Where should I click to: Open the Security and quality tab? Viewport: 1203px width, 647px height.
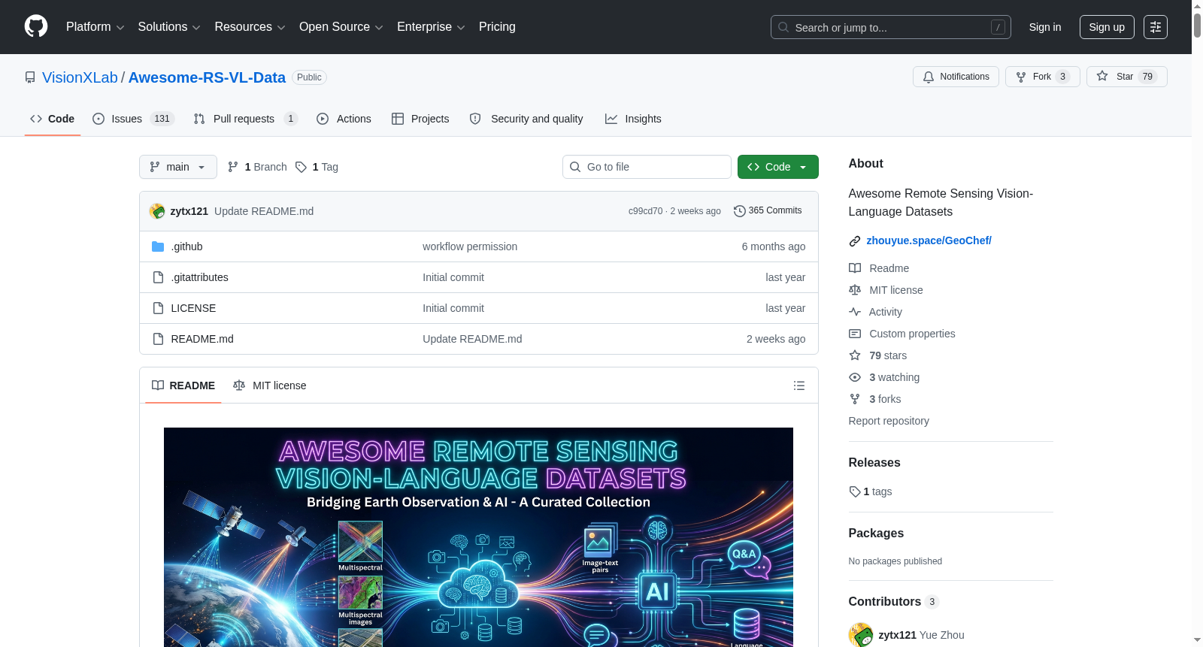click(526, 119)
